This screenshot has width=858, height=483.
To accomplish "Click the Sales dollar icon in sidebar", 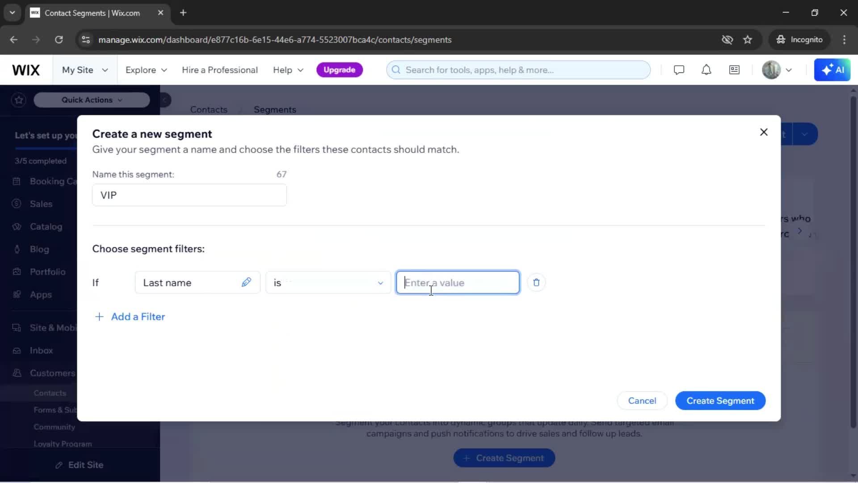I will [x=17, y=204].
